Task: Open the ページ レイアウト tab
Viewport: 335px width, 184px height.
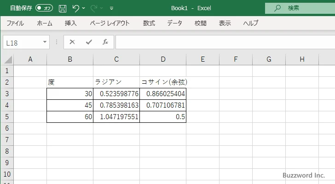Action: coord(110,23)
